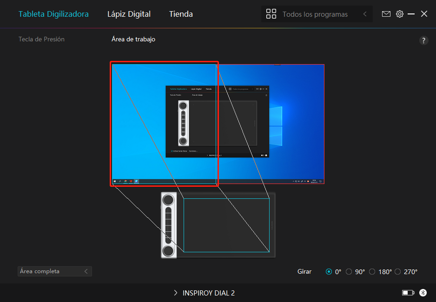Expand the INSPIROY DIAL 2 device selector
Image resolution: width=436 pixels, height=302 pixels.
pos(205,293)
